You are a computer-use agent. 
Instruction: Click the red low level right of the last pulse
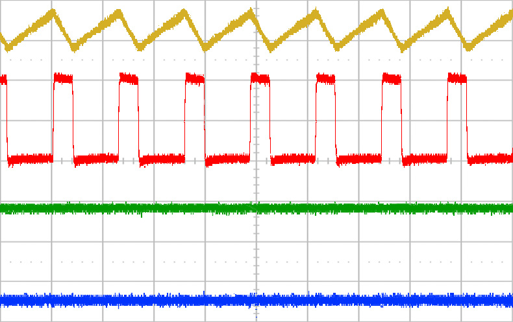click(490, 157)
